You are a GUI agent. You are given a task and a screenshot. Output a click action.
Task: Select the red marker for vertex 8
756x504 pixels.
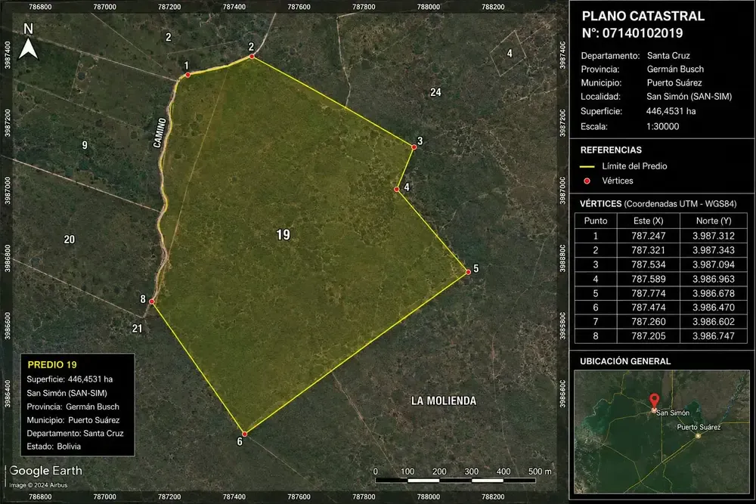coord(151,301)
